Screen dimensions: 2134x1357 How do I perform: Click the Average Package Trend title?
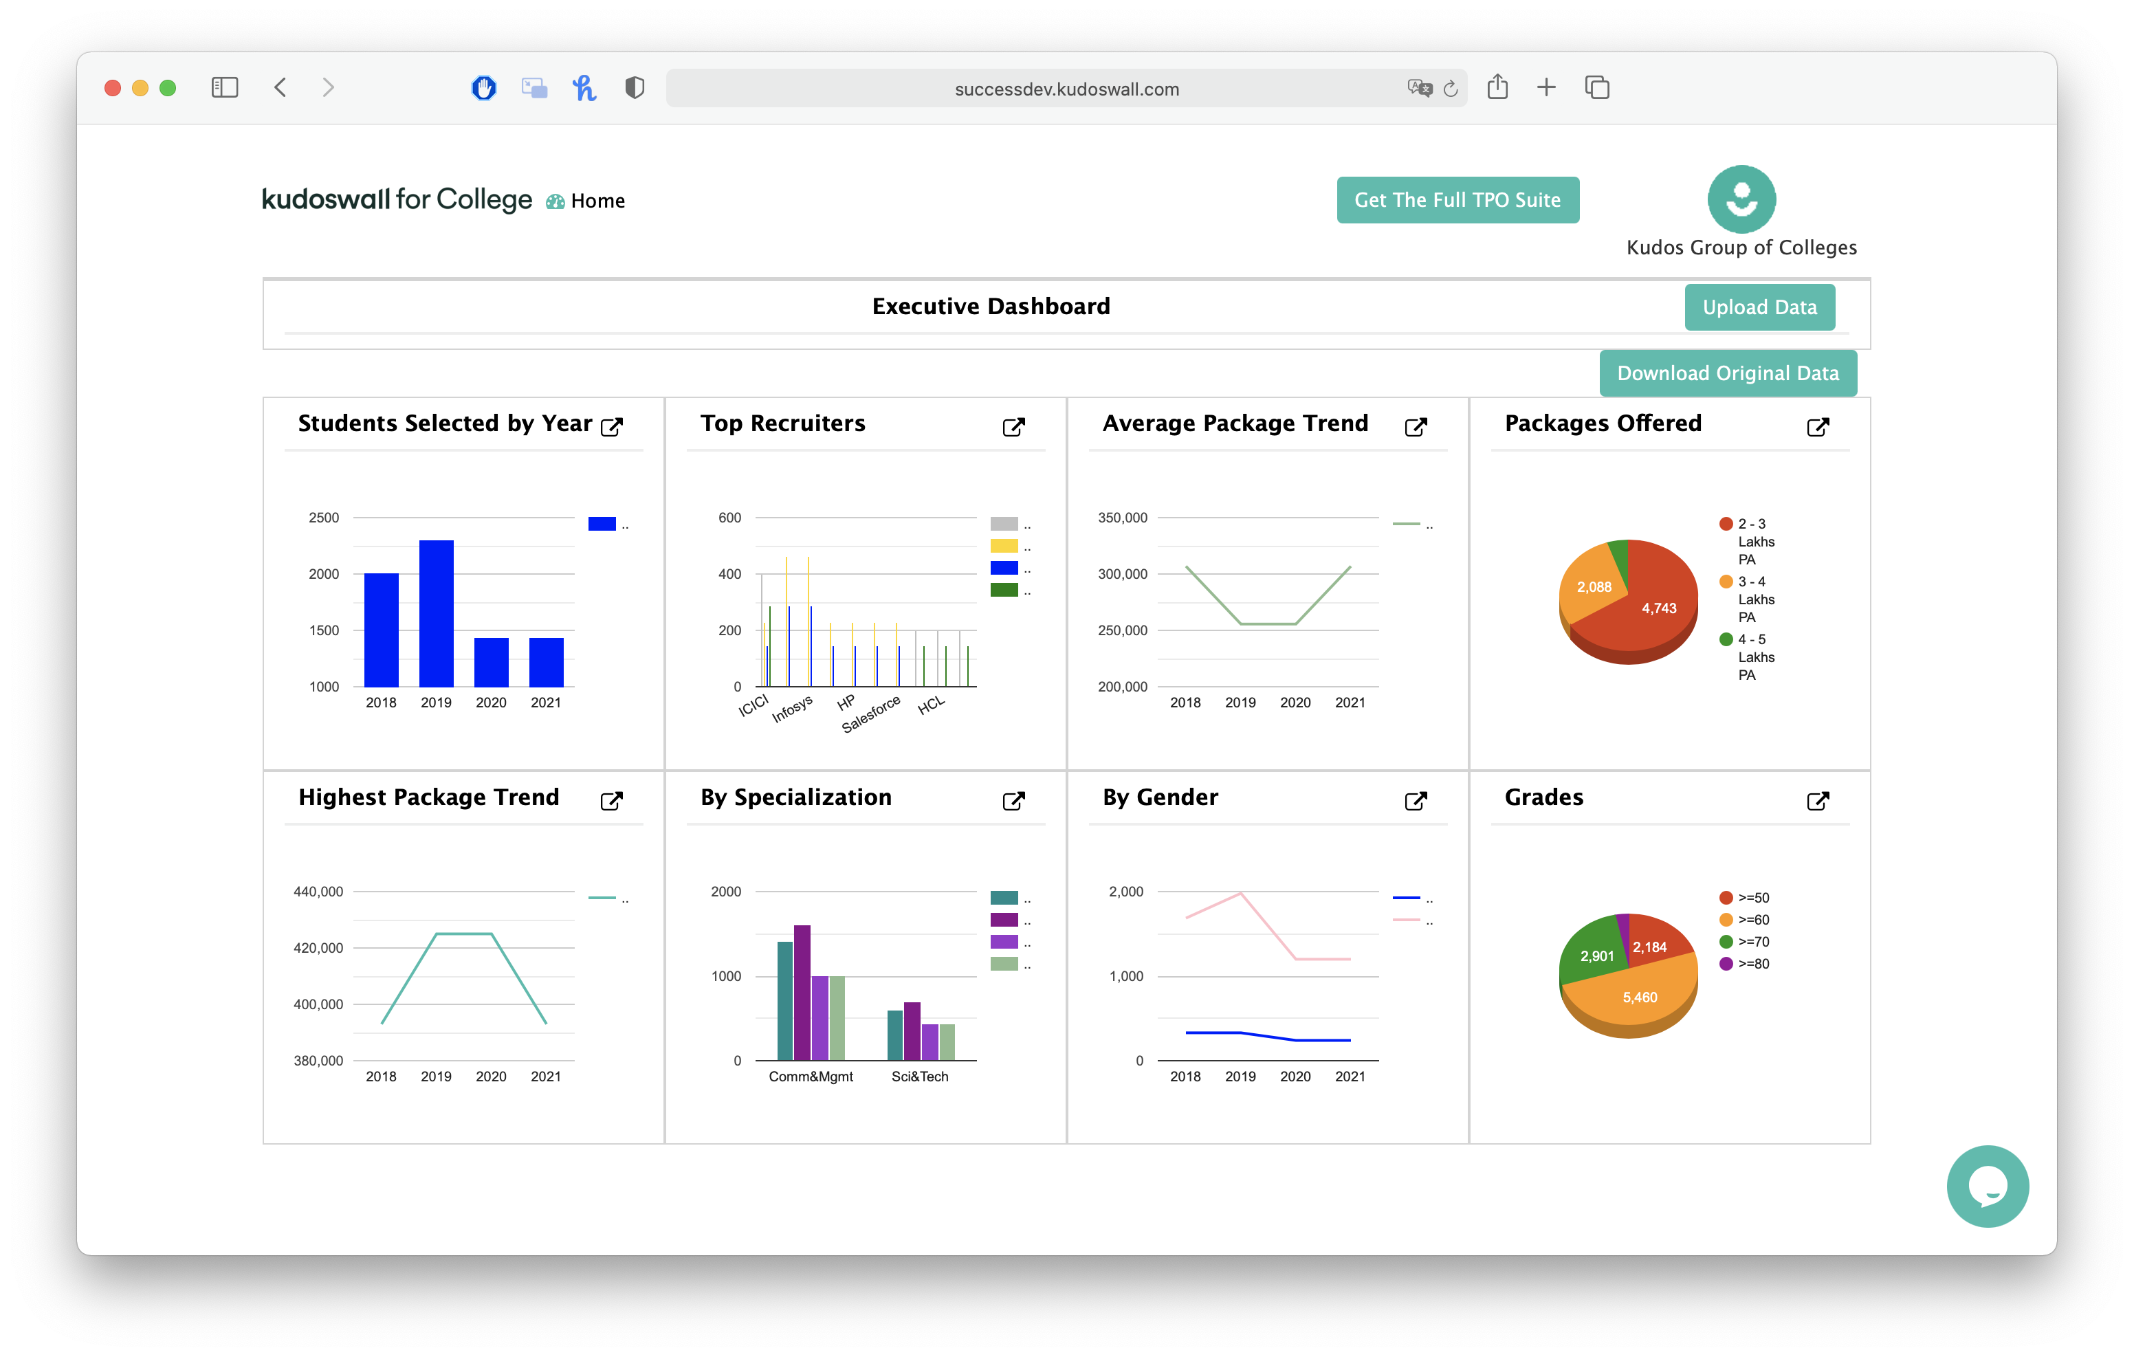click(x=1235, y=423)
